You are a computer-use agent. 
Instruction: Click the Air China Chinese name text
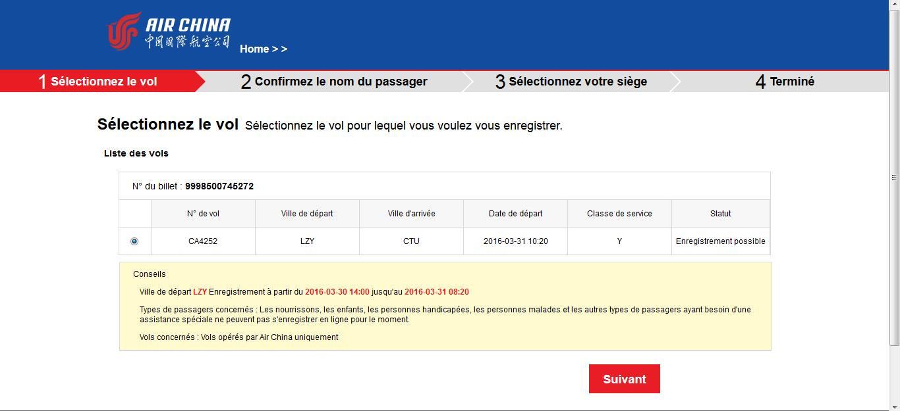[188, 41]
